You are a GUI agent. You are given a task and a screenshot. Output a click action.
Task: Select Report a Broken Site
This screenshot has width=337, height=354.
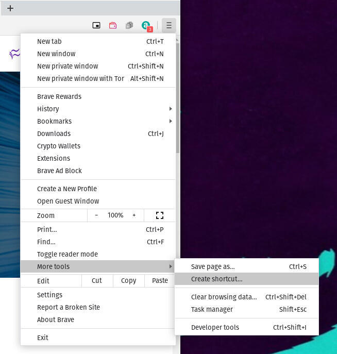tap(98, 307)
